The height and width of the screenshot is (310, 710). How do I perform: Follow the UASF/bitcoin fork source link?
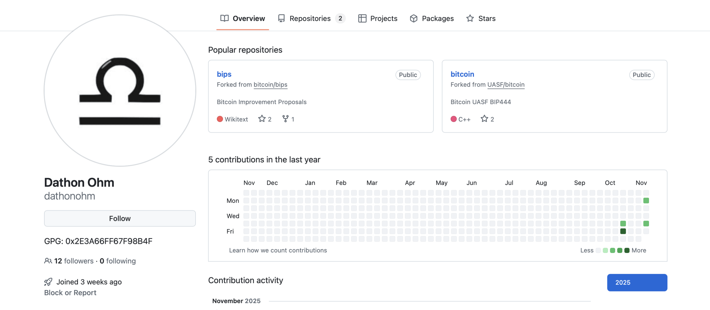[506, 85]
